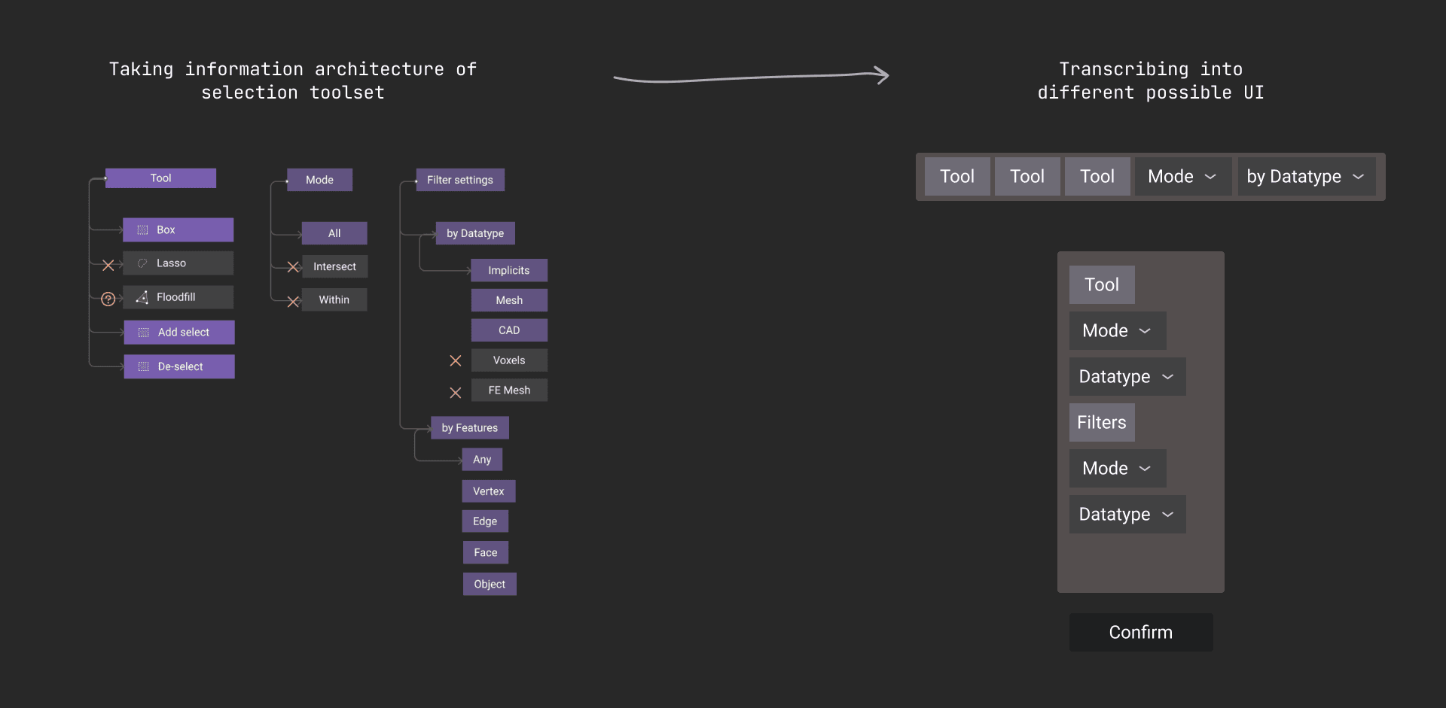The image size is (1446, 708).
Task: Click the middle Tool button in horizontal toolbar
Action: tap(1027, 177)
